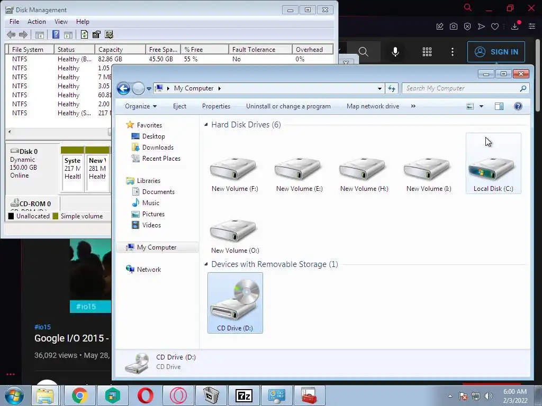The width and height of the screenshot is (542, 406).
Task: Click the Help icon in Disk Management toolbar
Action: 56,34
